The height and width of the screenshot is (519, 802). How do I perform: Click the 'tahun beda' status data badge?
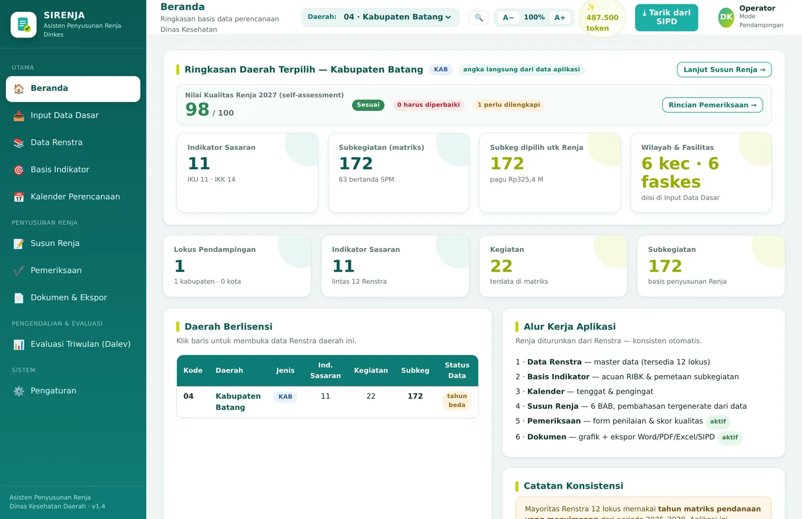(x=457, y=401)
